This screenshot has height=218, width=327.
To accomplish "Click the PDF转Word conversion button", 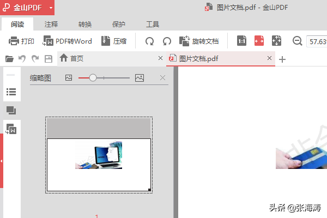I will tap(67, 41).
